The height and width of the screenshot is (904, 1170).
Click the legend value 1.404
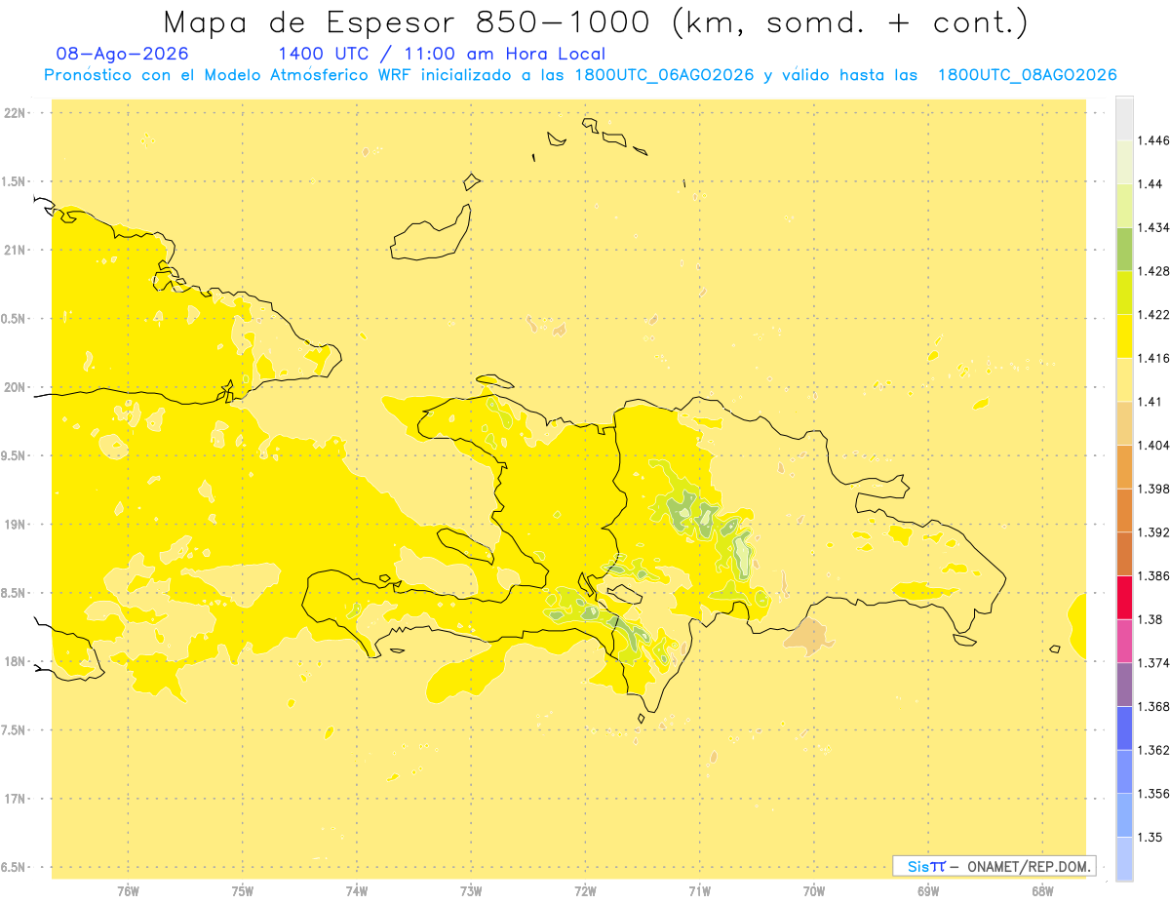point(1153,445)
